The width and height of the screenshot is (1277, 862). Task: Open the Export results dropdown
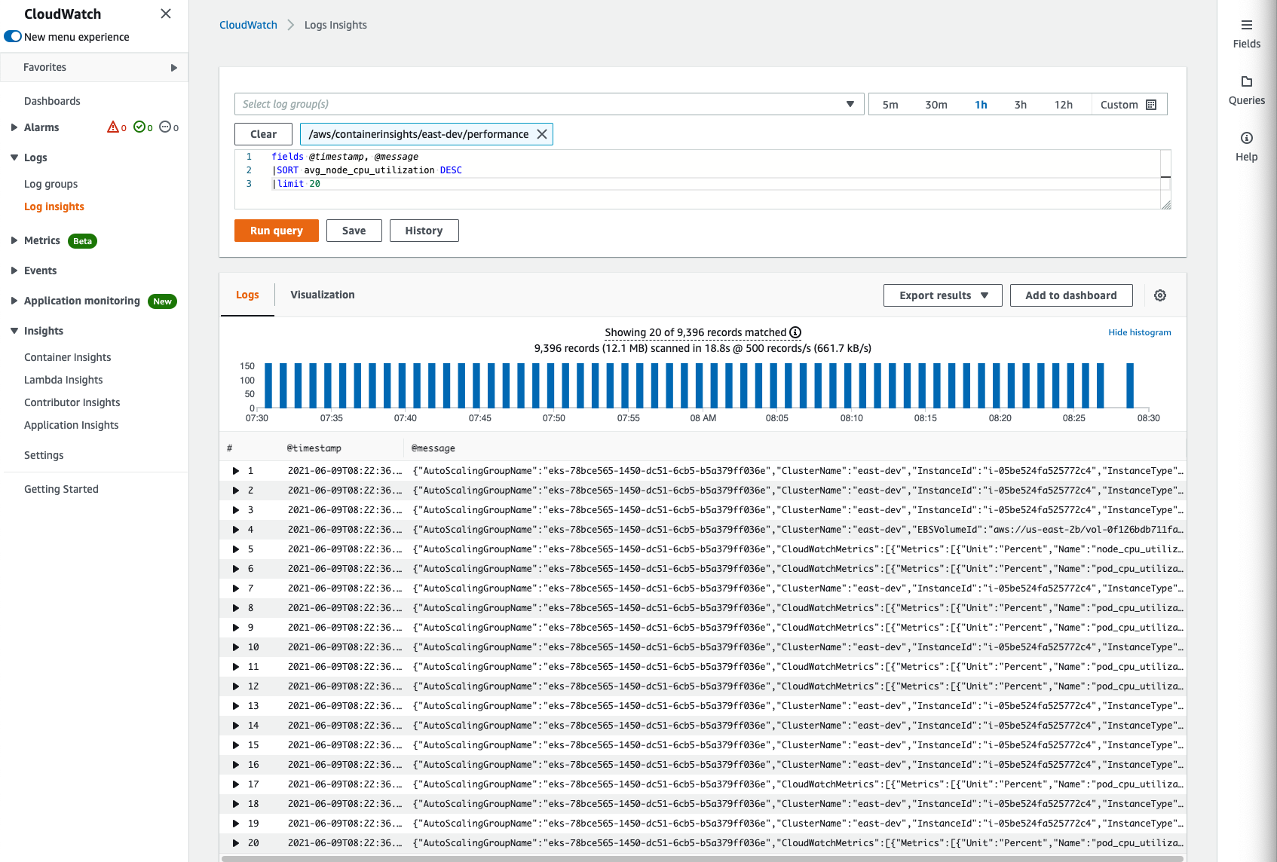(x=942, y=295)
